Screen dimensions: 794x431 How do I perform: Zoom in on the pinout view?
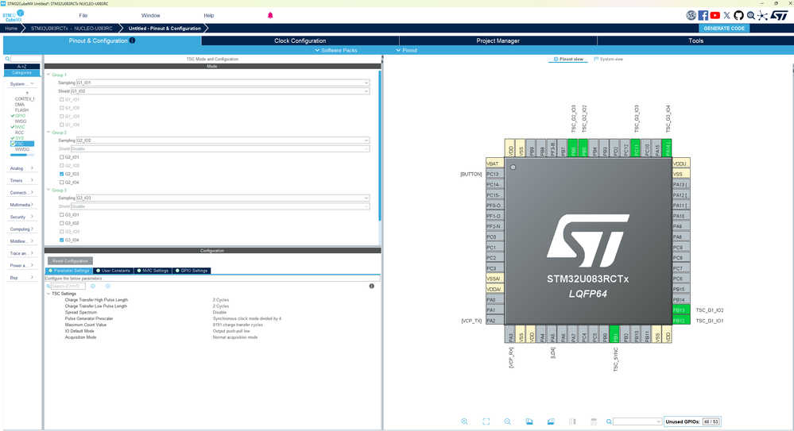[x=464, y=421]
